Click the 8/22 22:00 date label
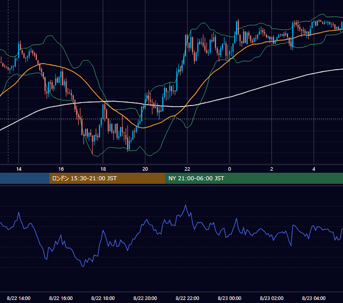 pos(187,298)
